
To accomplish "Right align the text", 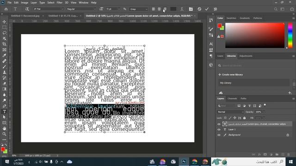I will tap(165, 9).
